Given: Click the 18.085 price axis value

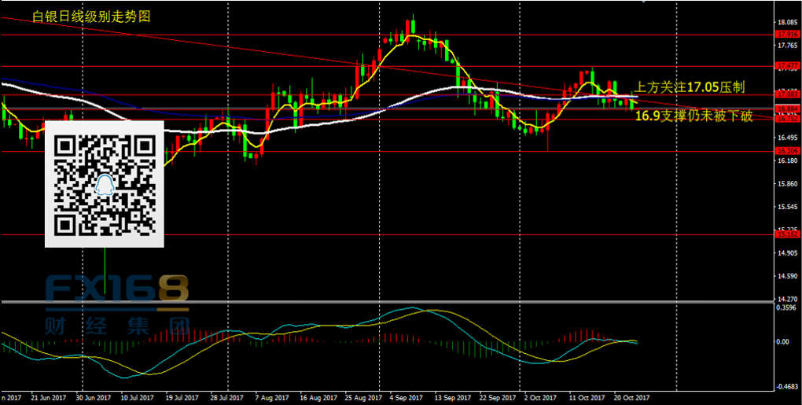Looking at the screenshot, I should coord(787,22).
